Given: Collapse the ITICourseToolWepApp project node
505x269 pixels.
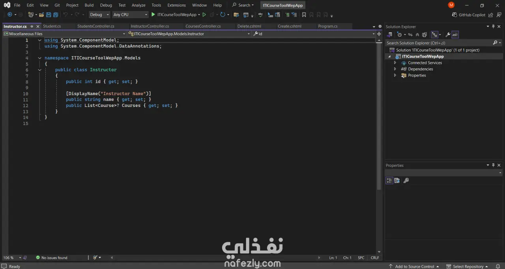Looking at the screenshot, I should (390, 56).
